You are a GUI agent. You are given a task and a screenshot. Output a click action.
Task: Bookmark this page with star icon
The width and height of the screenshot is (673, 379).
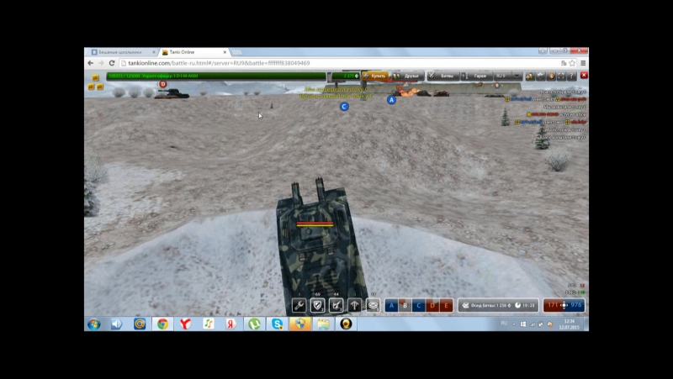572,63
